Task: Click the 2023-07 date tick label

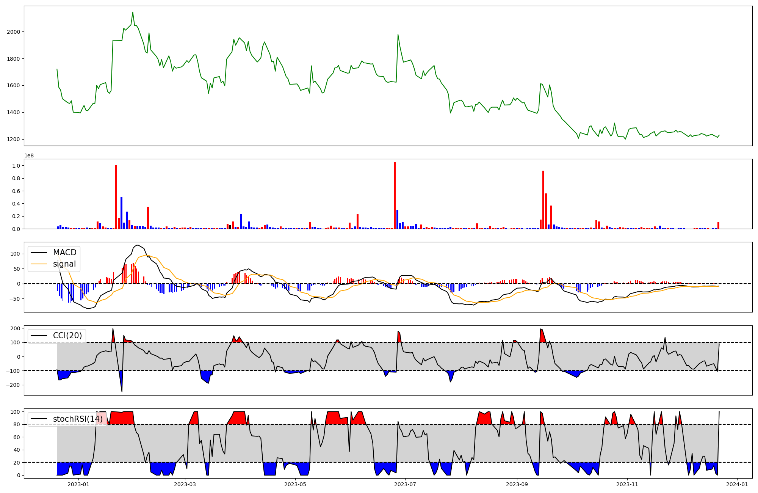Action: (x=405, y=484)
